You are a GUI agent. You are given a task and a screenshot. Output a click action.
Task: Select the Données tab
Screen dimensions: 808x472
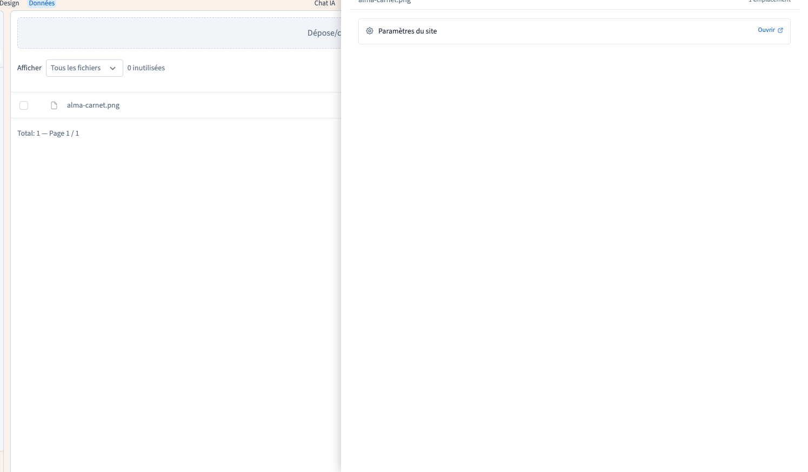42,3
